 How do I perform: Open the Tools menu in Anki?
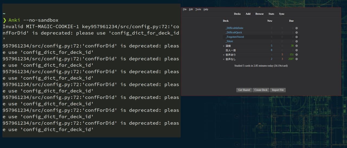[x=198, y=9]
